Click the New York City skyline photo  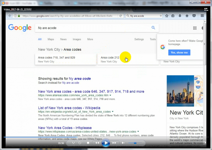pos(180,91)
